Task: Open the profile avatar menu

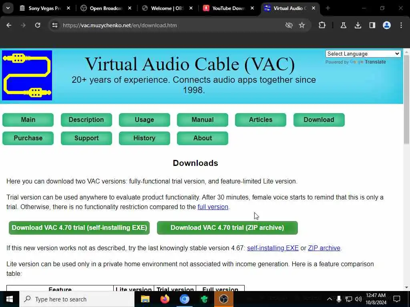Action: coord(386,25)
